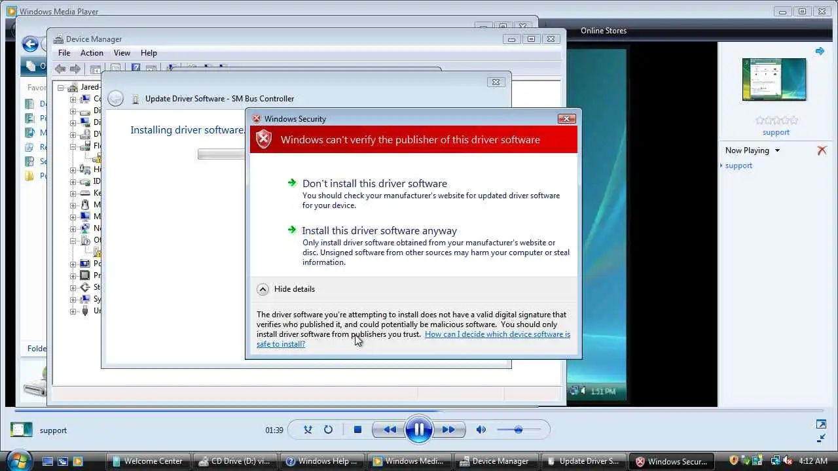Click the now-playing icon beside support title

click(21, 430)
